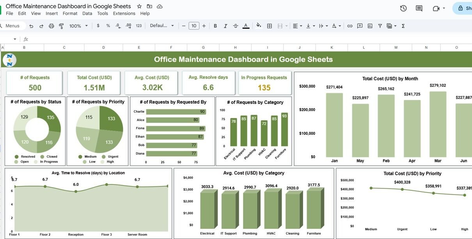Click the Insert link icon

click(350, 26)
